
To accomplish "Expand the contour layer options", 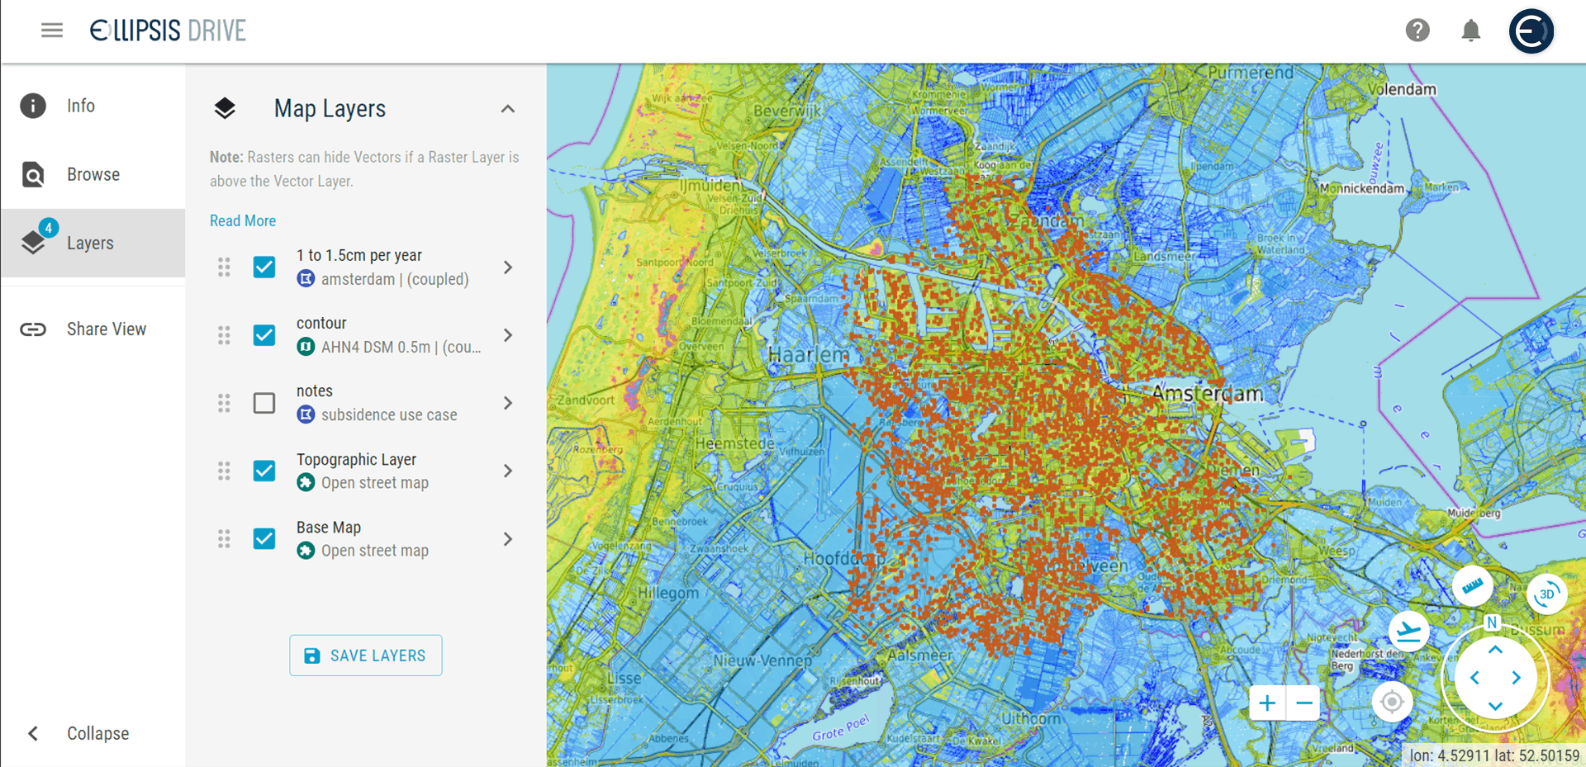I will tap(508, 335).
